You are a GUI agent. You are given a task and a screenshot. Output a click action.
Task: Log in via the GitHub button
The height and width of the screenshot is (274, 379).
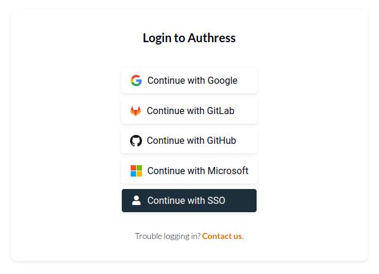click(x=189, y=141)
